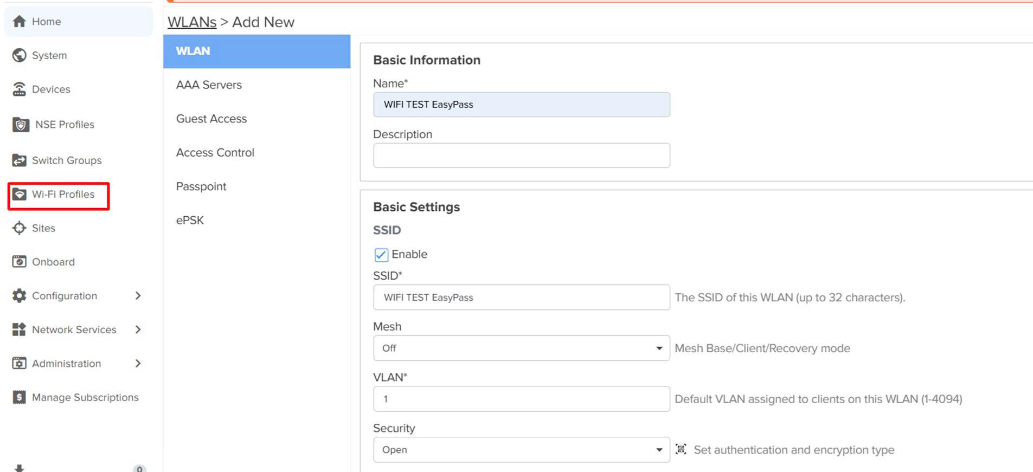Click the Description input field

pos(521,156)
